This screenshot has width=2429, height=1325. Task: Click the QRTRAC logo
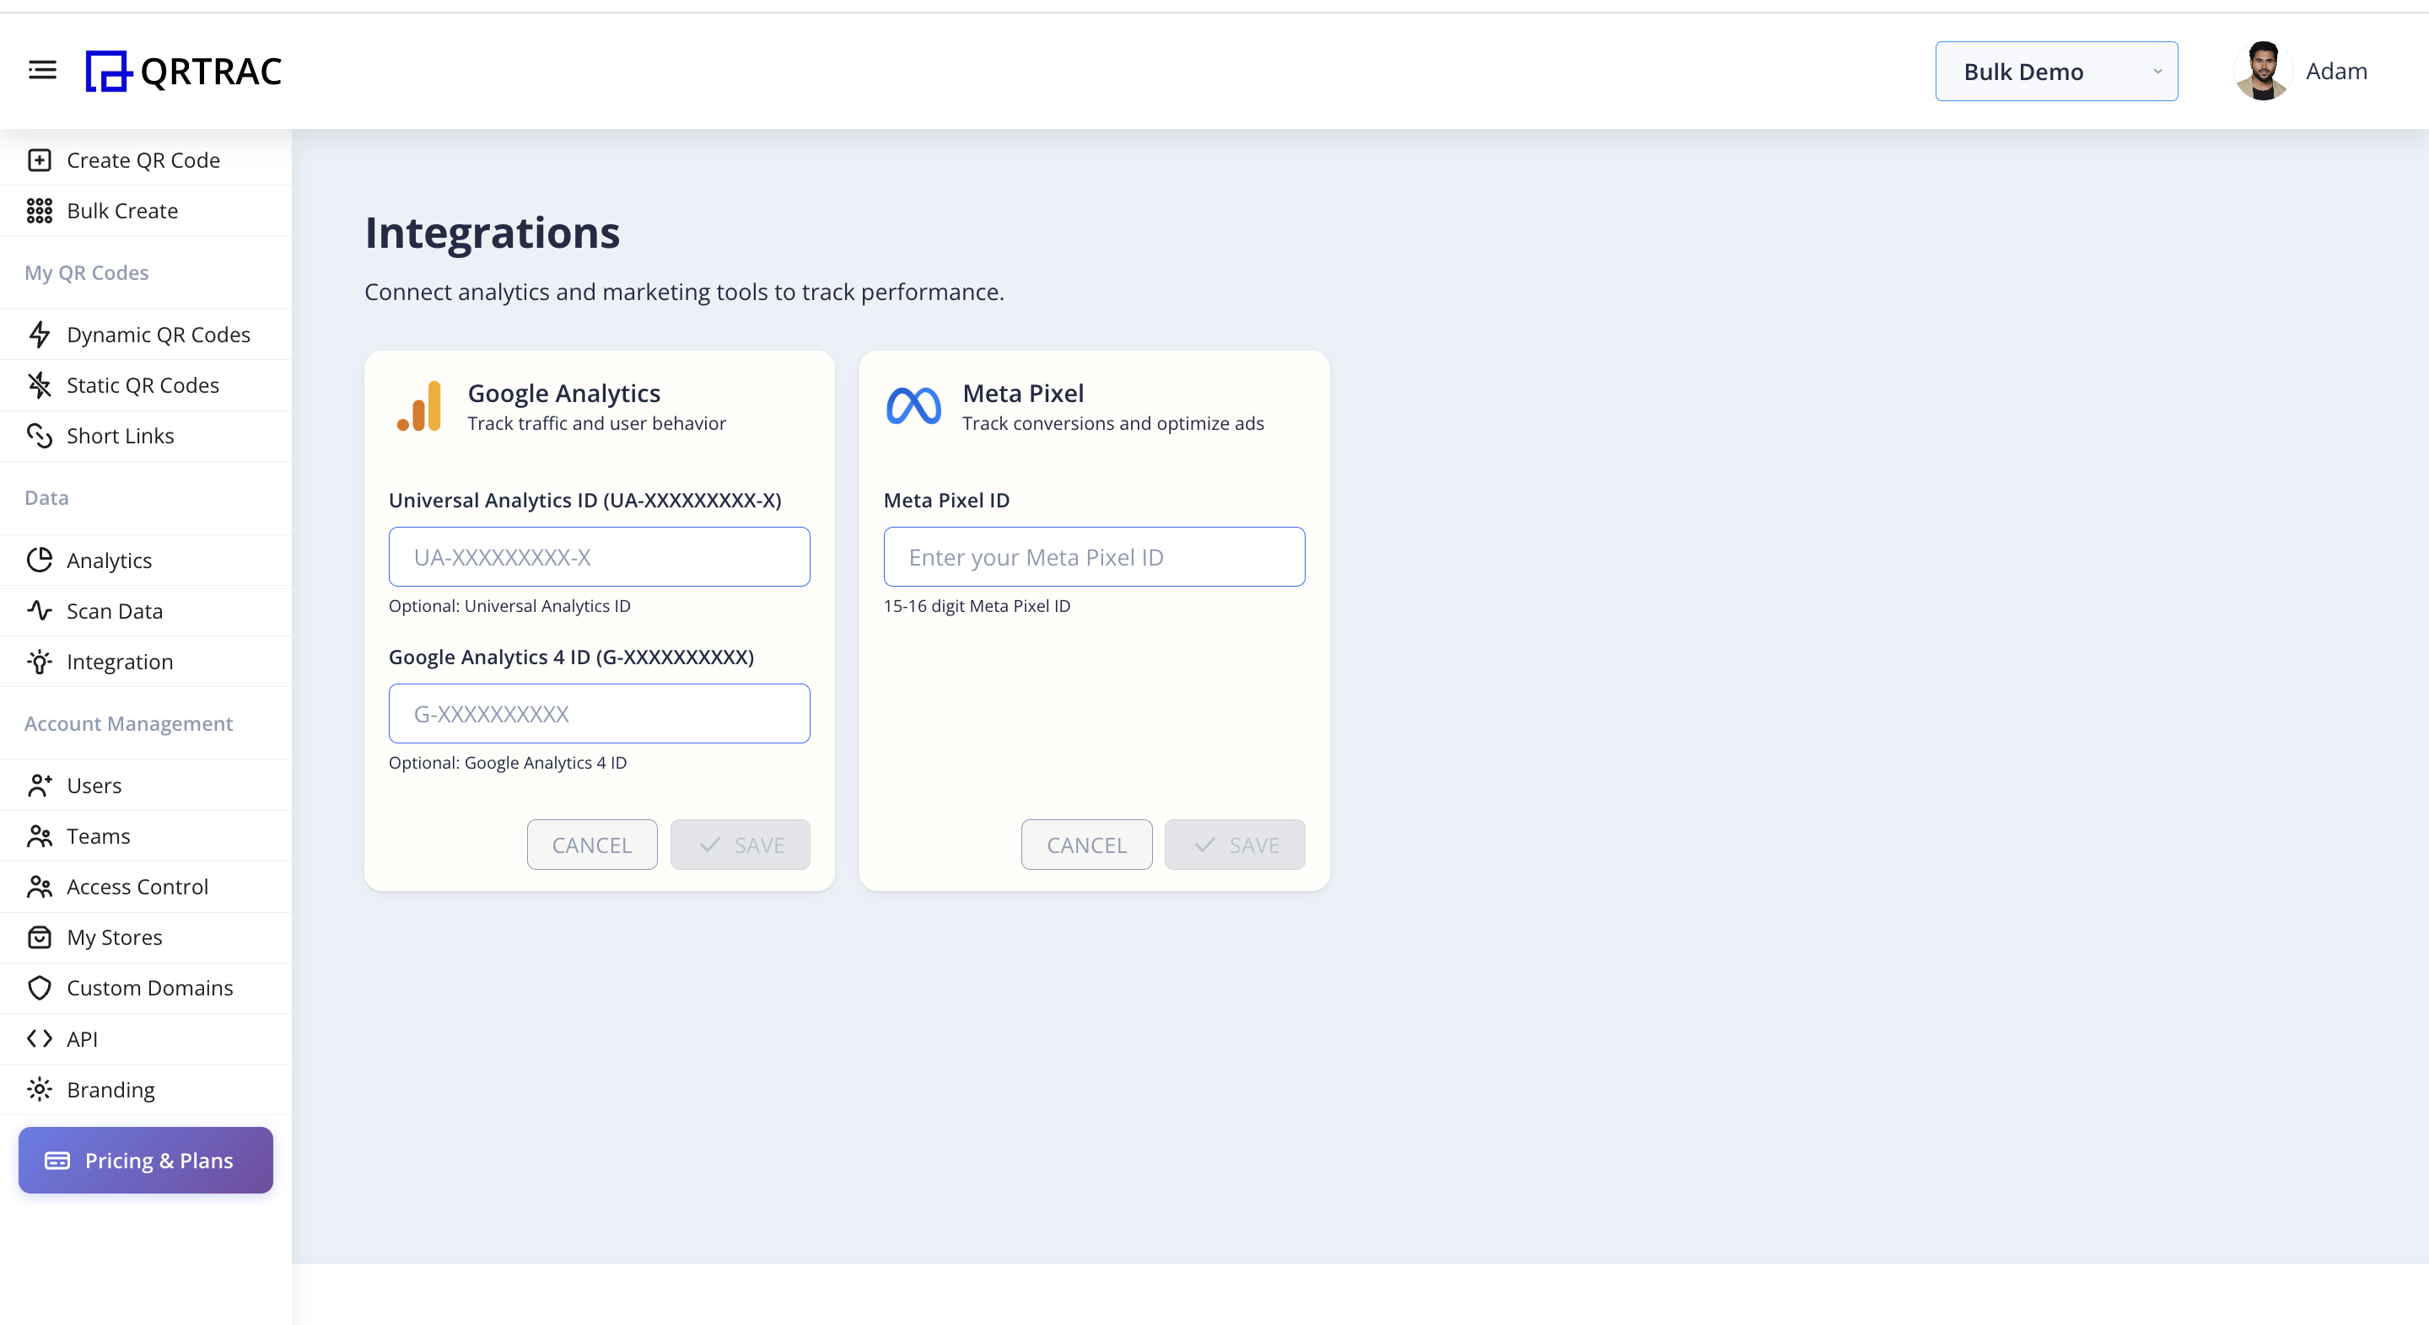pyautogui.click(x=185, y=70)
